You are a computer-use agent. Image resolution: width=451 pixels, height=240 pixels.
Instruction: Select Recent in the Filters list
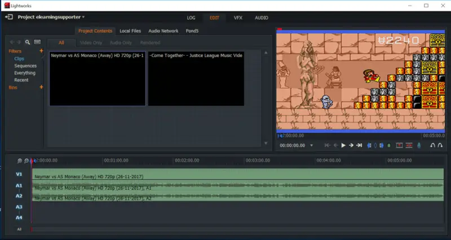tap(21, 80)
